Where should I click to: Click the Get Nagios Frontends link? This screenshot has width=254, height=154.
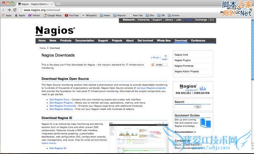coord(63,106)
